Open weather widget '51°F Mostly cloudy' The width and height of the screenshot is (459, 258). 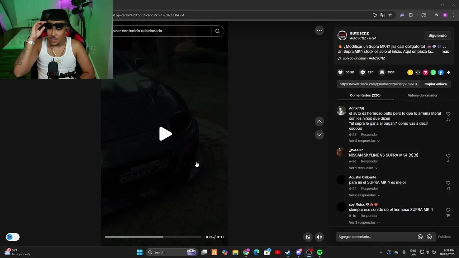(x=17, y=252)
